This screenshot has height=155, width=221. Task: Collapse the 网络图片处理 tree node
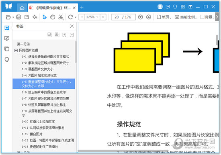[x=16, y=51]
